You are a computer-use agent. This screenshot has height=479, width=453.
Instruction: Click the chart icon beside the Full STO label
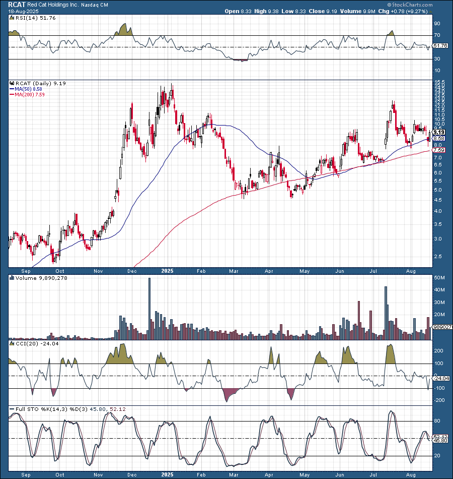[11, 409]
